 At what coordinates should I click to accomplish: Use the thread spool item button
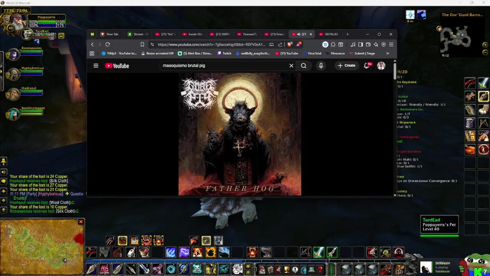point(470,123)
